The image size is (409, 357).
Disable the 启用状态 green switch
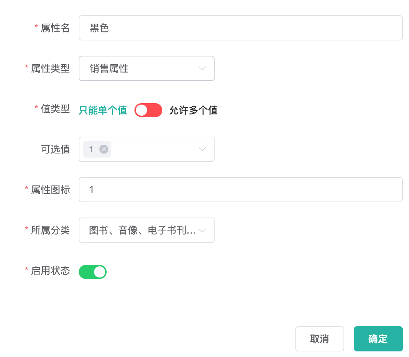[92, 272]
